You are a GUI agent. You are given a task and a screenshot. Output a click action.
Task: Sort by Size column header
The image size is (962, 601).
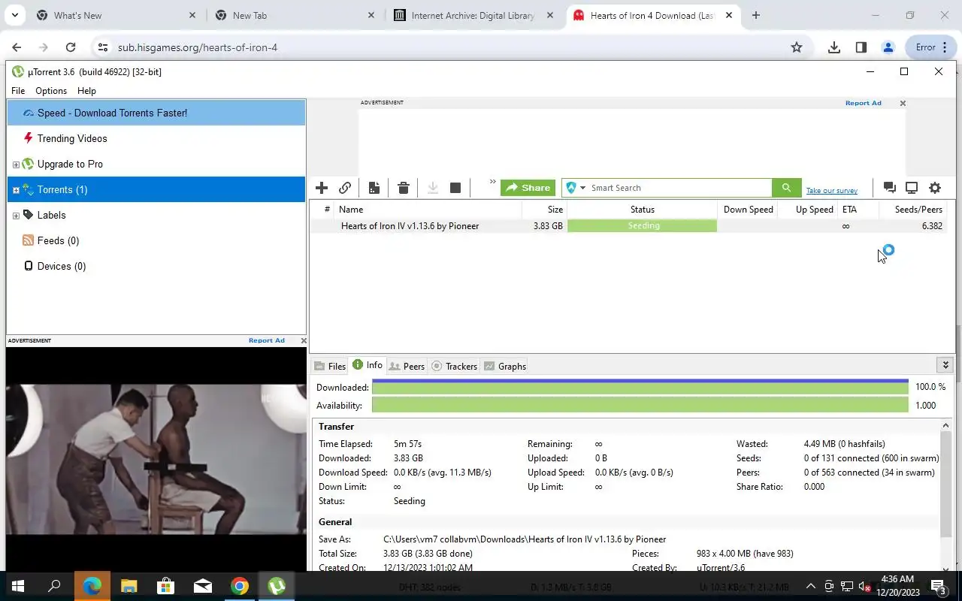tap(545, 210)
